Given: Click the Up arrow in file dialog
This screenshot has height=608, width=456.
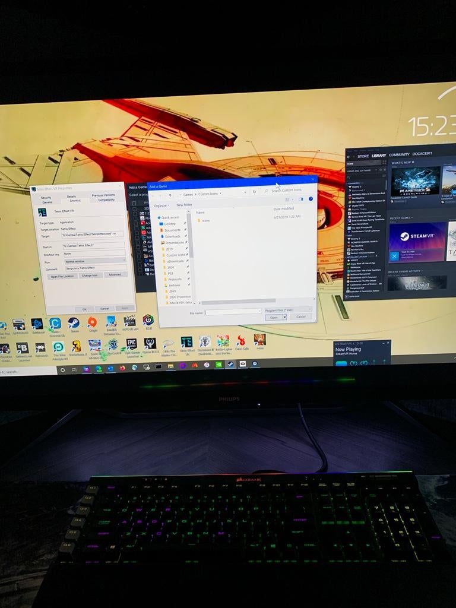Looking at the screenshot, I should (170, 194).
